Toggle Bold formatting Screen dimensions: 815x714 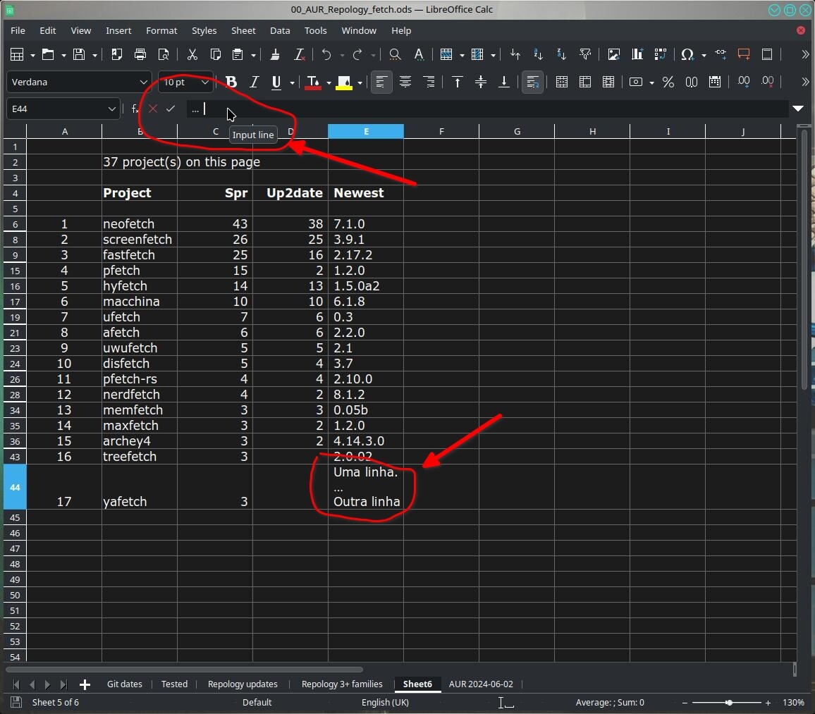point(231,82)
